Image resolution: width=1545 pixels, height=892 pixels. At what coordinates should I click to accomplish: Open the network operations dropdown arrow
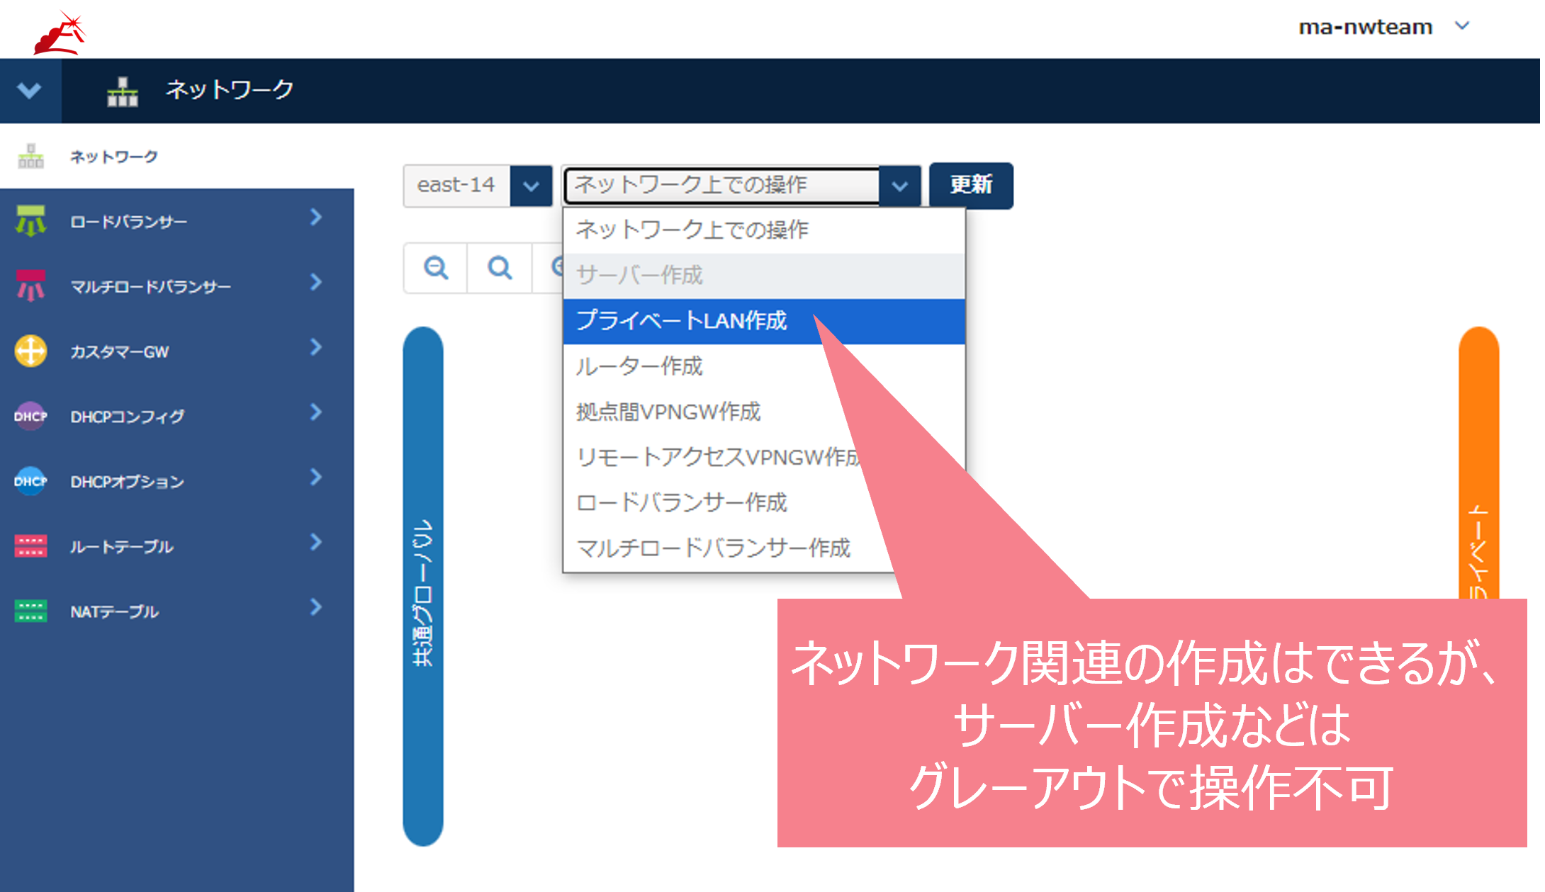pyautogui.click(x=899, y=186)
